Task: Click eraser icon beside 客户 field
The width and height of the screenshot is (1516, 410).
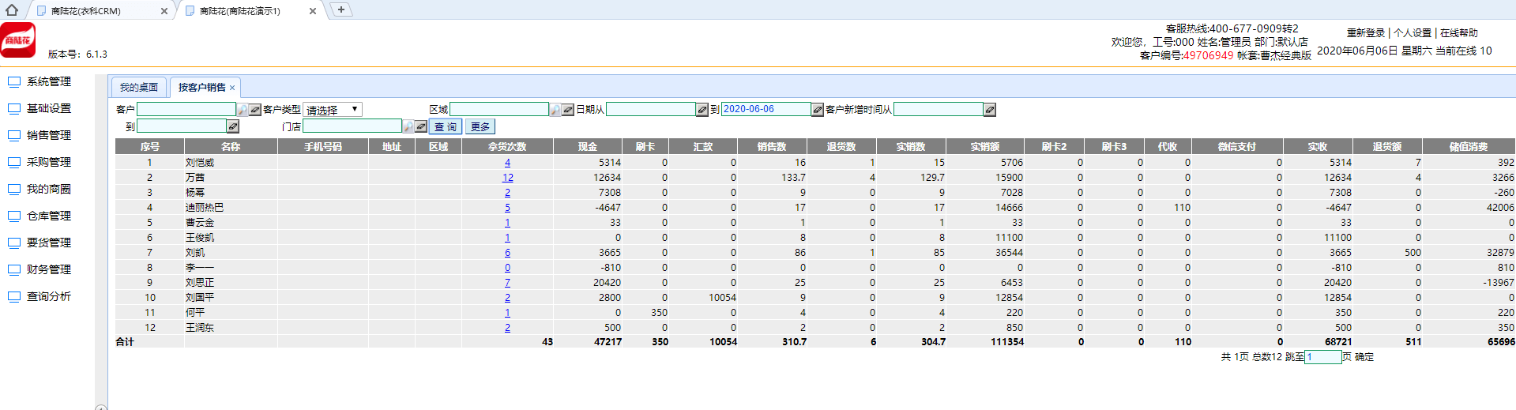Action: (x=255, y=110)
